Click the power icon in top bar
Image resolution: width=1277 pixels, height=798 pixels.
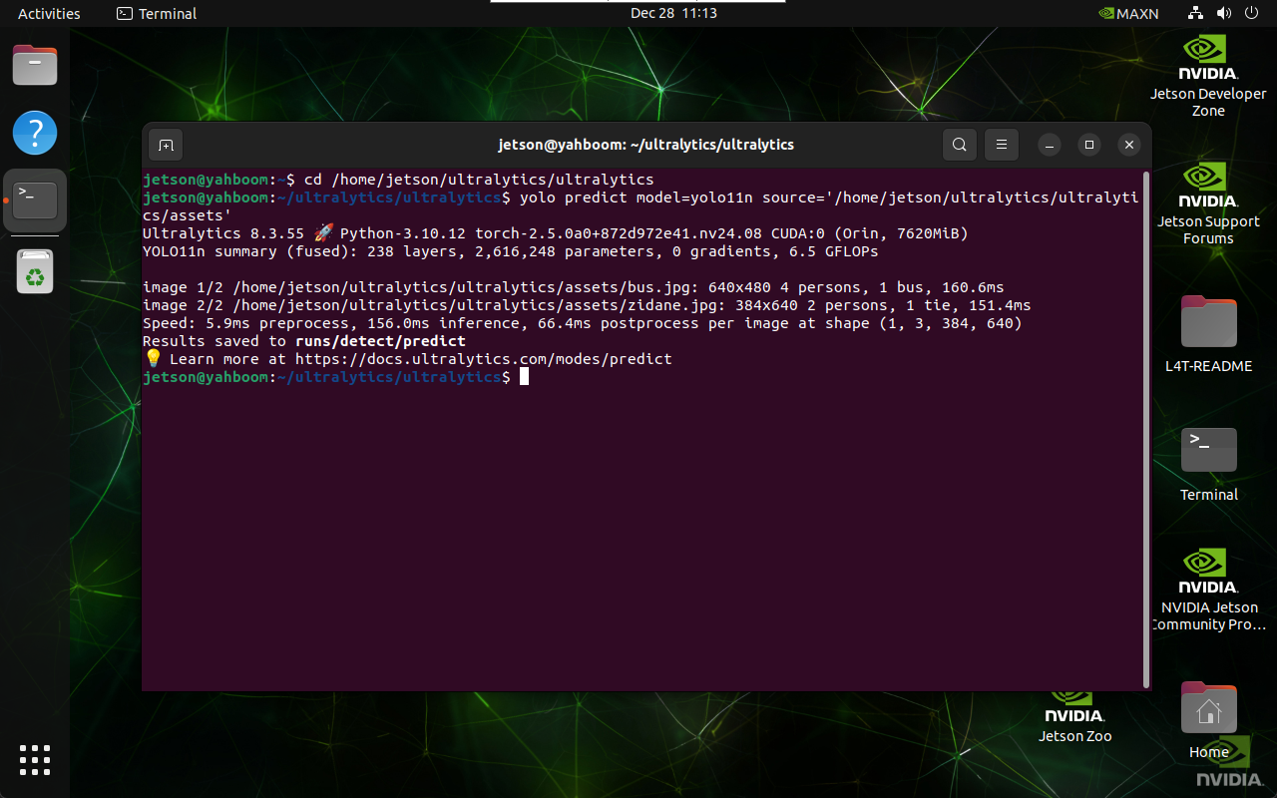[x=1252, y=13]
